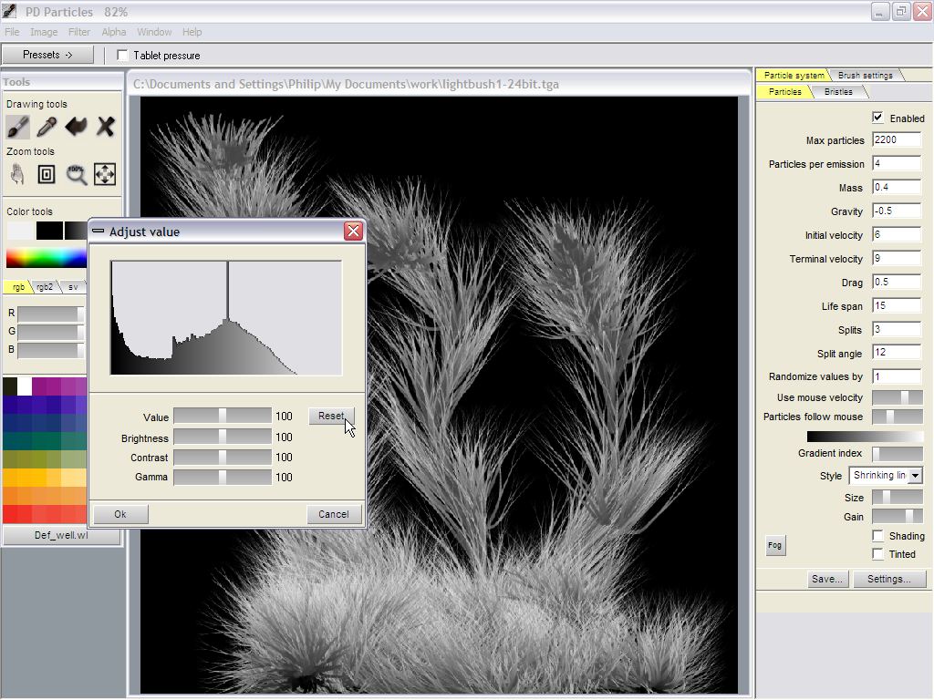Uncheck the particle system Enabled checkbox
934x700 pixels.
tap(877, 118)
